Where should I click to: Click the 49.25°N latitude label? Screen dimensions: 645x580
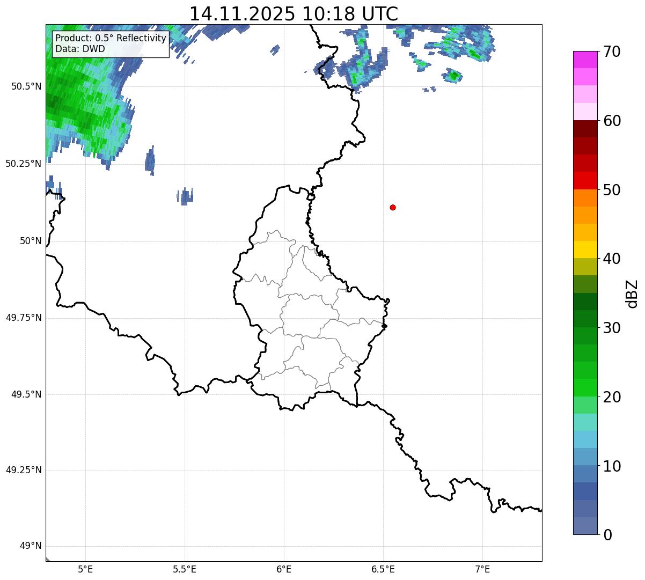(x=24, y=470)
